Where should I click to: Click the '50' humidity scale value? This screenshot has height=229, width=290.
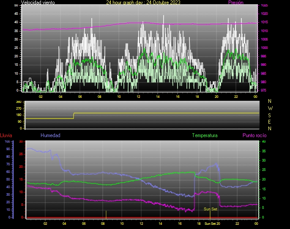8,179
